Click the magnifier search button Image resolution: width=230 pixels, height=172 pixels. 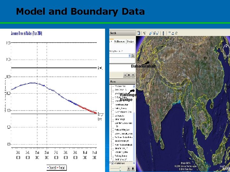(x=133, y=55)
